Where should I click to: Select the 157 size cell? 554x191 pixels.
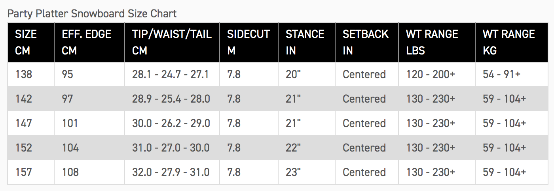pos(24,172)
